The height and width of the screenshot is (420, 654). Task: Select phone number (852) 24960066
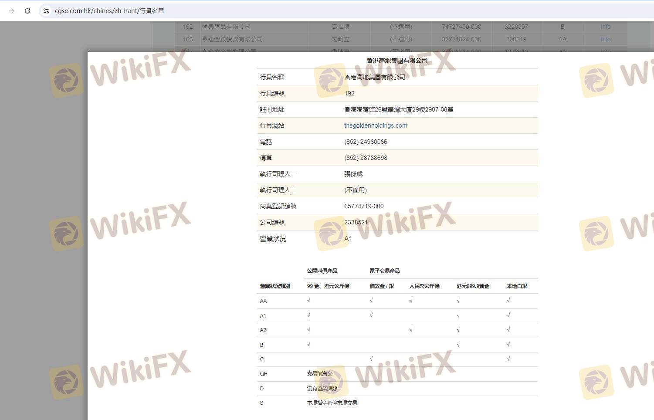click(x=366, y=142)
